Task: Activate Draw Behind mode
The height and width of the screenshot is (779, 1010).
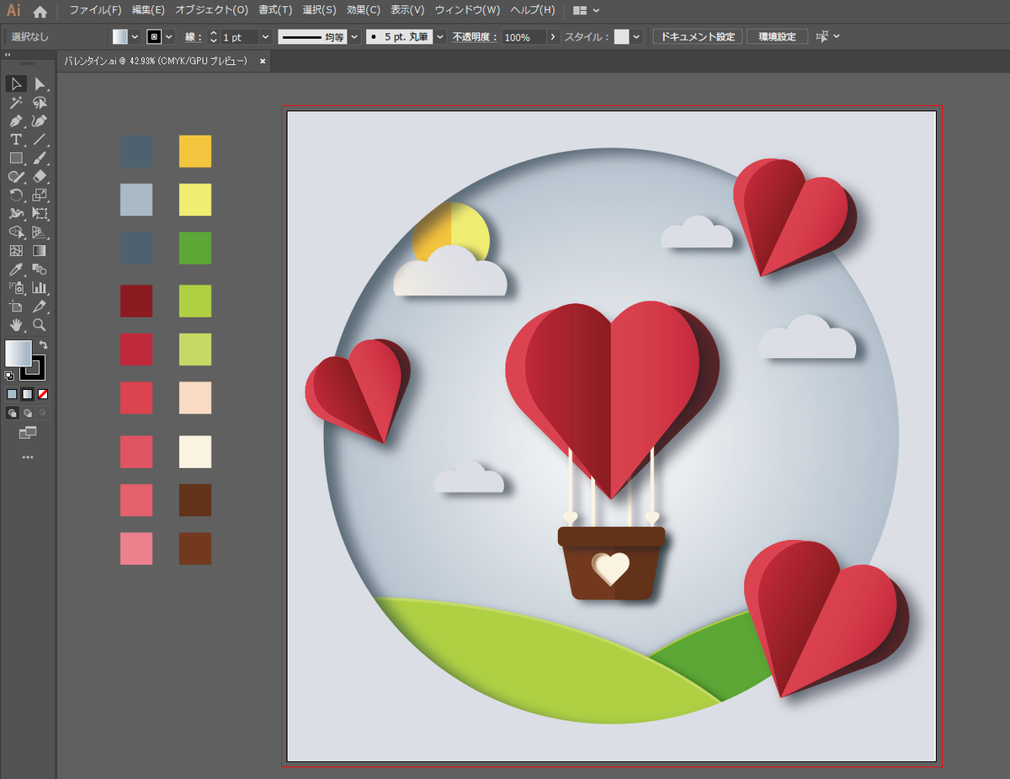Action: (x=28, y=413)
